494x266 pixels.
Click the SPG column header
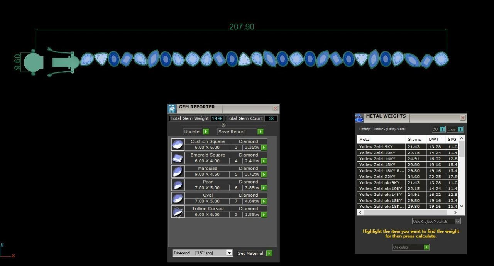click(452, 139)
